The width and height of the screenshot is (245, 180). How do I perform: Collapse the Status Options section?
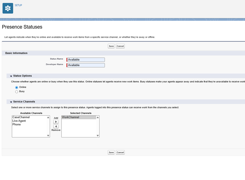[x=11, y=76]
